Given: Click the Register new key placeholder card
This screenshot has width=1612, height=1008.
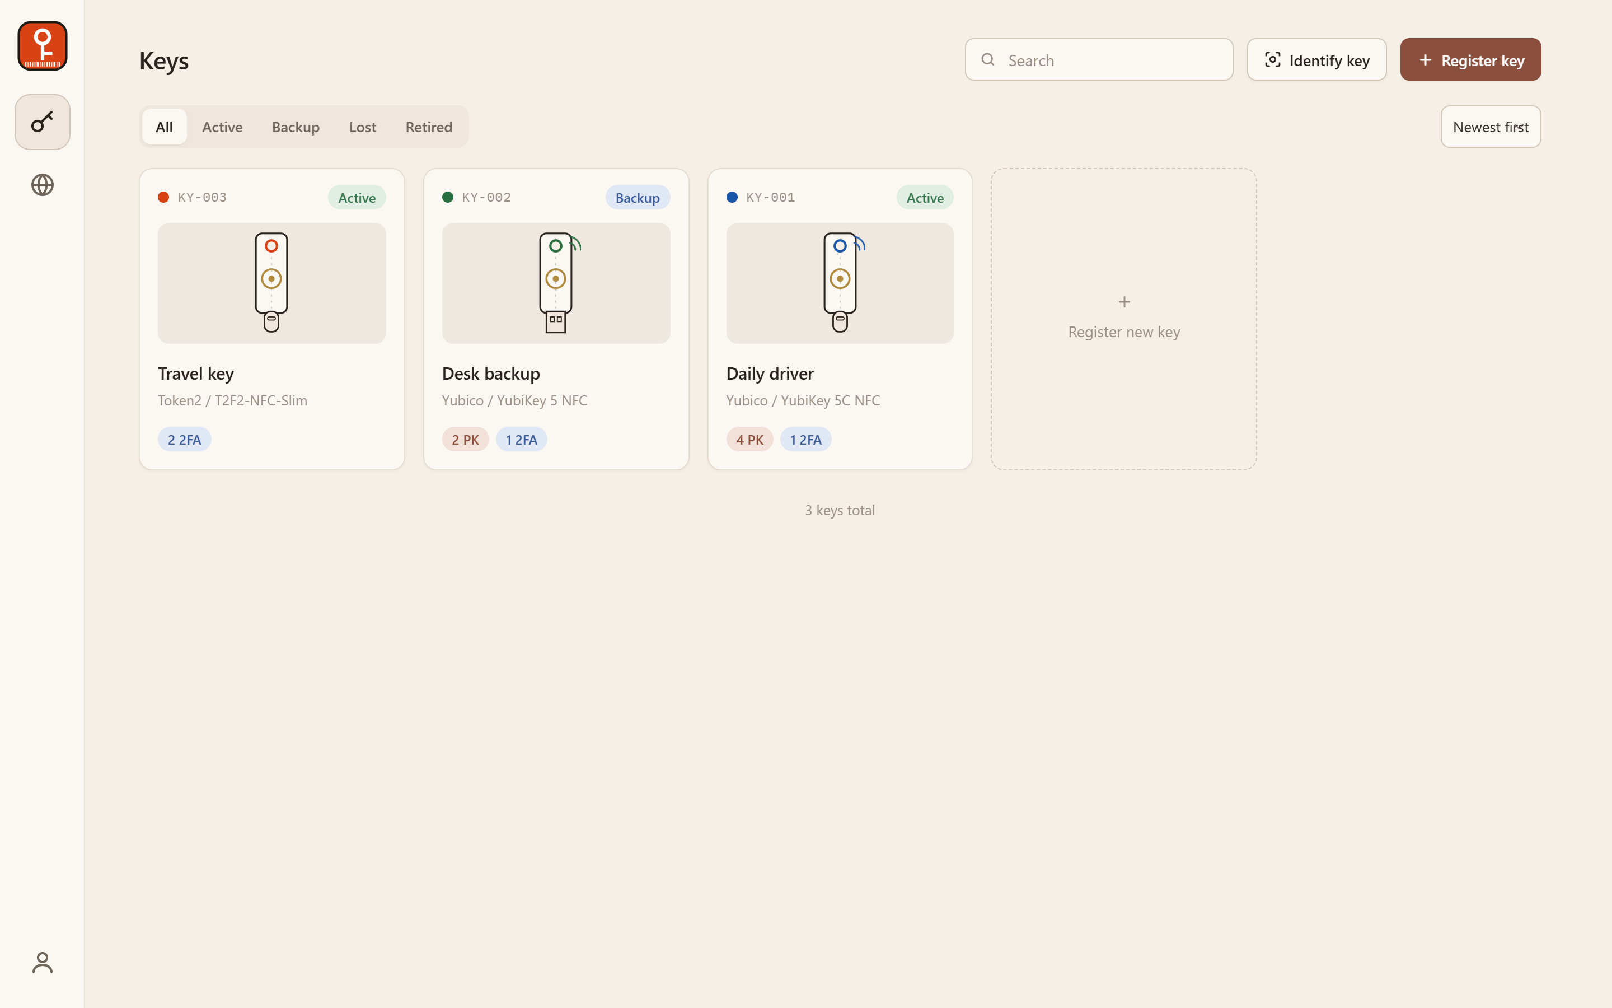Looking at the screenshot, I should [x=1124, y=319].
